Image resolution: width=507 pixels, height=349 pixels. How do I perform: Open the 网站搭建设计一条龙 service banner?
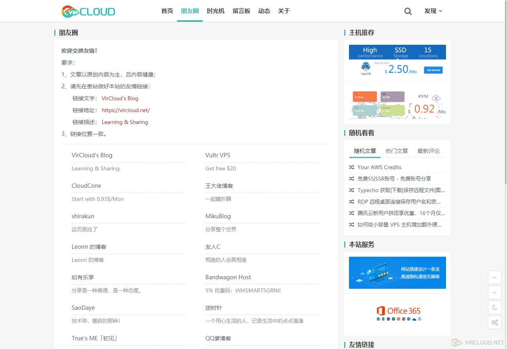397,273
